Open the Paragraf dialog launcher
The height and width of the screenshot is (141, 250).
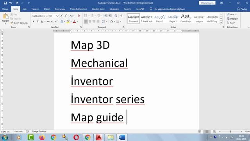pyautogui.click(x=123, y=27)
